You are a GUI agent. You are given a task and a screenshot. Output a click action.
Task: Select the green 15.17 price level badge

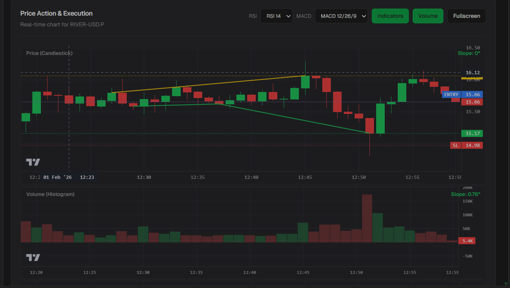coord(472,133)
